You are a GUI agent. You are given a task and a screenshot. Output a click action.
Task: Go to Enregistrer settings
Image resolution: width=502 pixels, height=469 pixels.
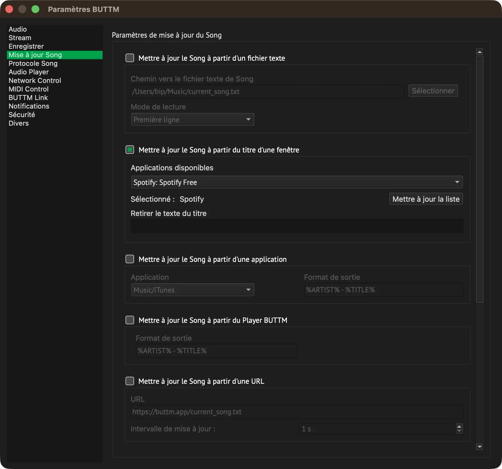(54, 46)
